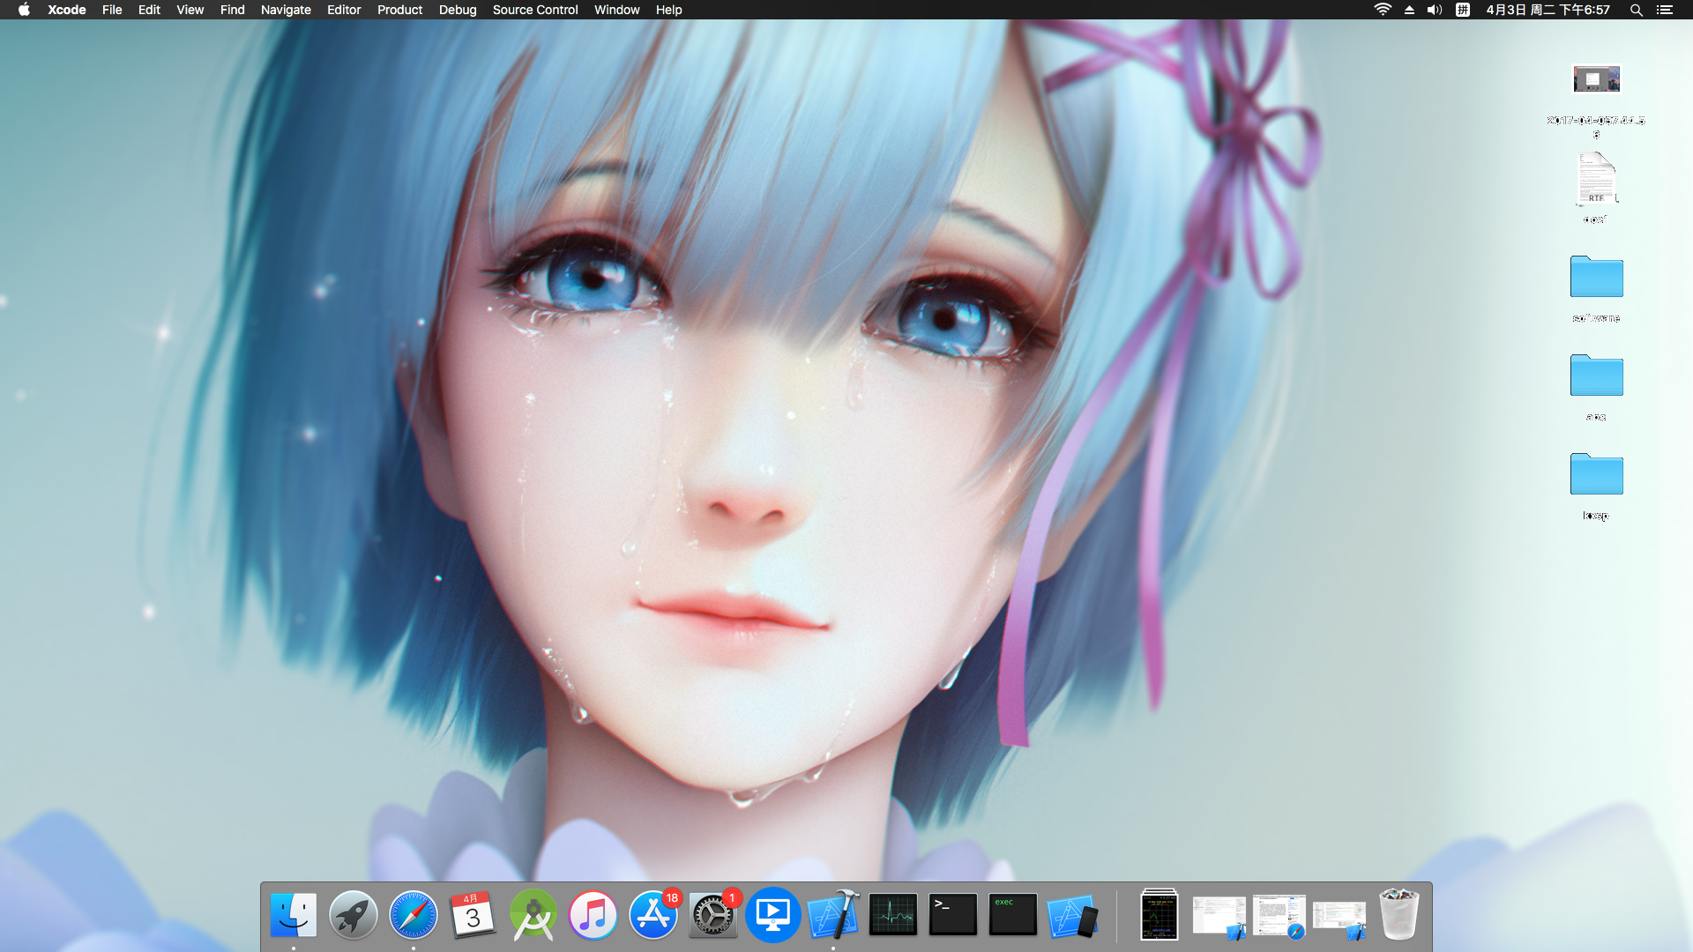Open the Product menu
Image resolution: width=1693 pixels, height=952 pixels.
[399, 10]
